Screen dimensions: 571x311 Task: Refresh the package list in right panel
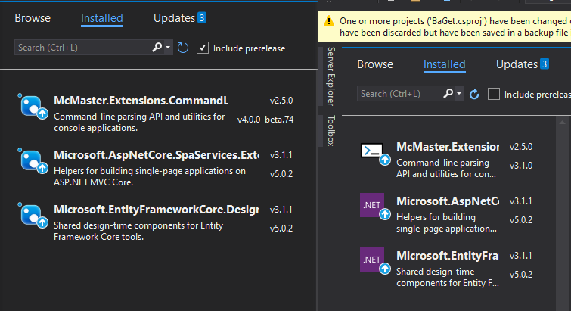coord(474,95)
